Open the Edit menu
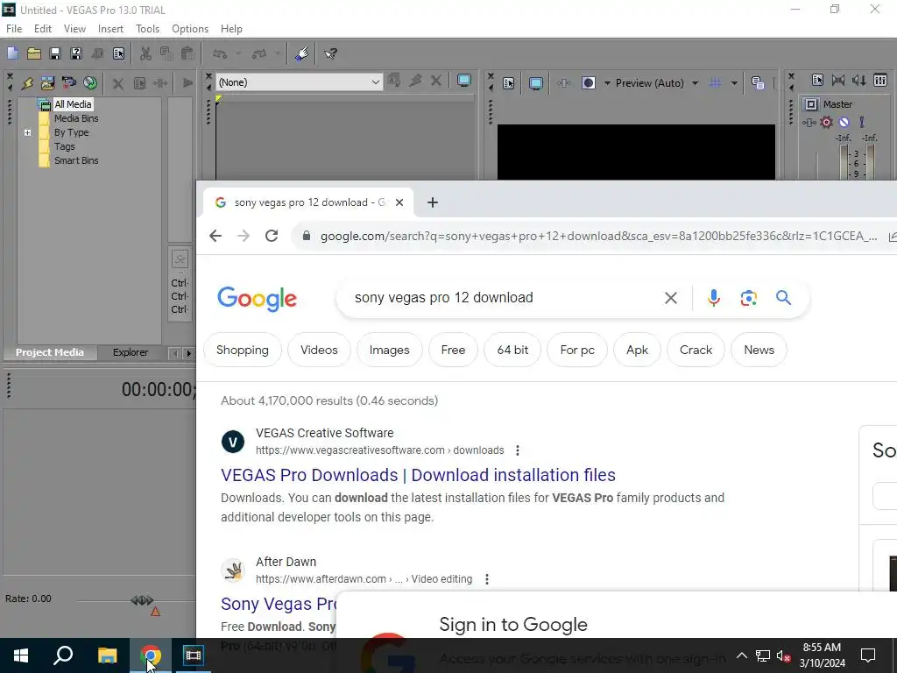This screenshot has height=673, width=897. (x=43, y=29)
